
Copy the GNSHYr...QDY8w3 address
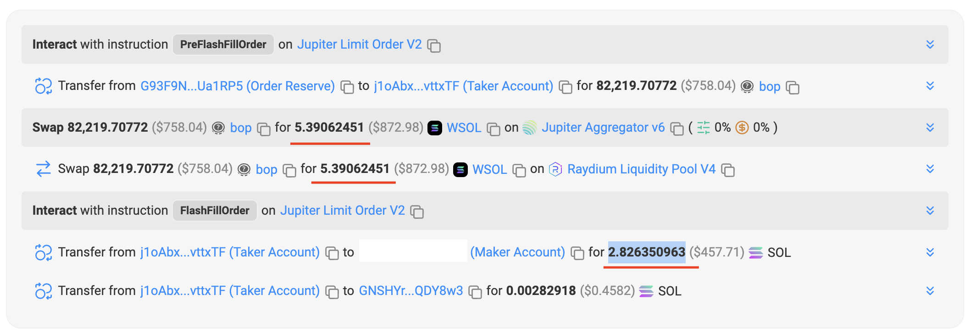tap(475, 292)
